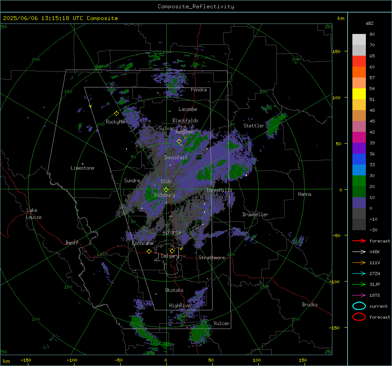Click the Stettler label
Screen dimensions: 392x366
point(254,126)
